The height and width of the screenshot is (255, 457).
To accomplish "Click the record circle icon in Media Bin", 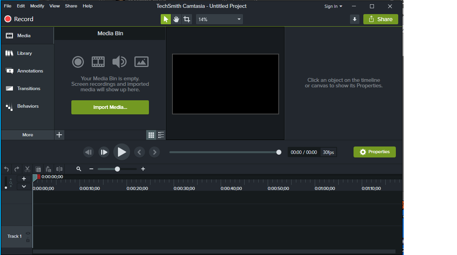I will click(x=78, y=62).
